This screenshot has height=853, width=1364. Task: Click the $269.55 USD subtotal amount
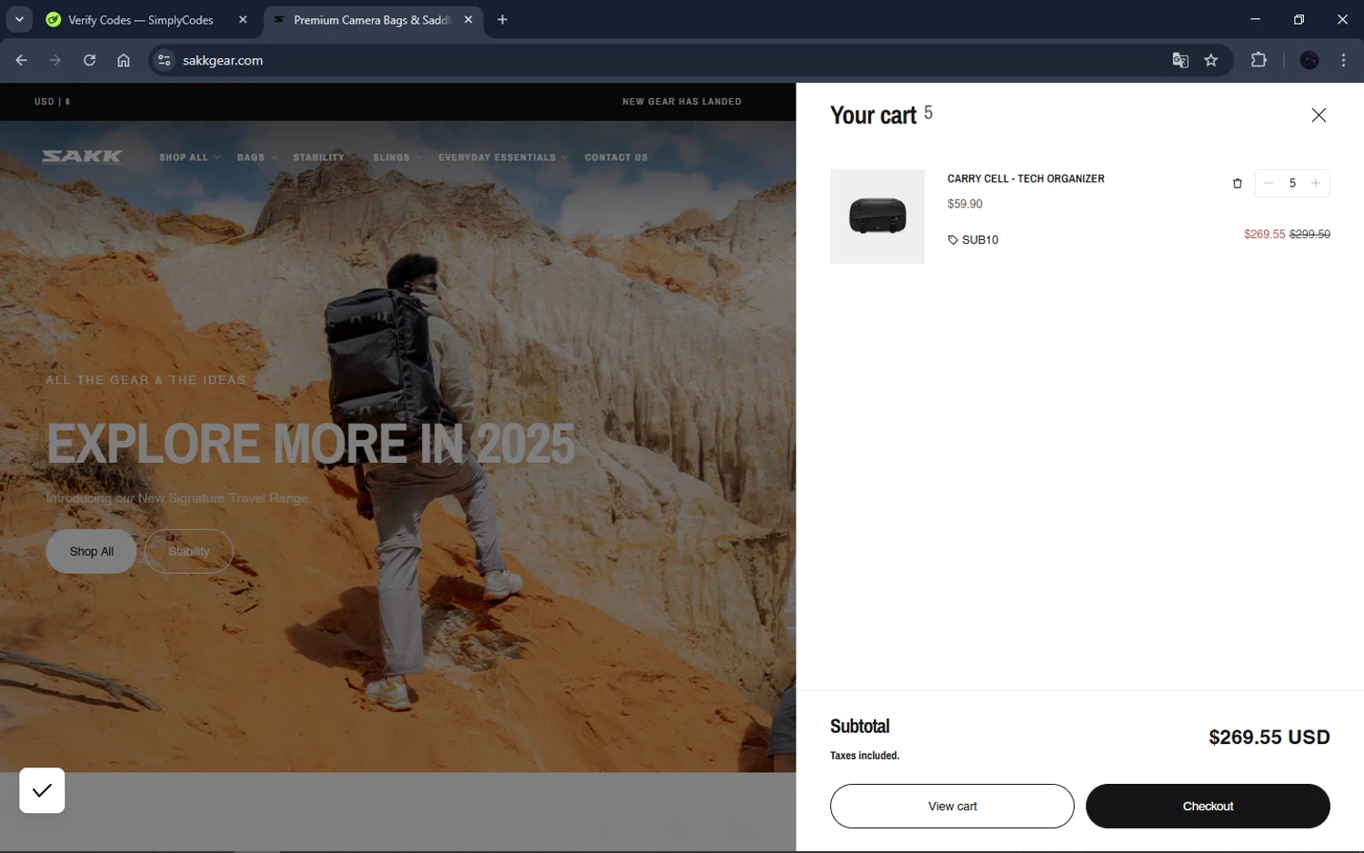click(1269, 738)
